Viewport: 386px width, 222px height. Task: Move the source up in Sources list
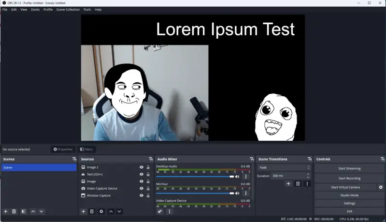(111, 211)
